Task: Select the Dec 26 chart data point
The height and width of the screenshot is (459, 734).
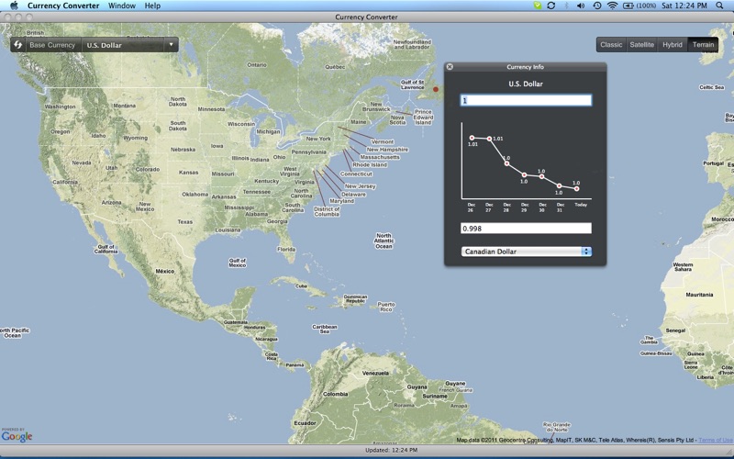Action: pos(472,138)
